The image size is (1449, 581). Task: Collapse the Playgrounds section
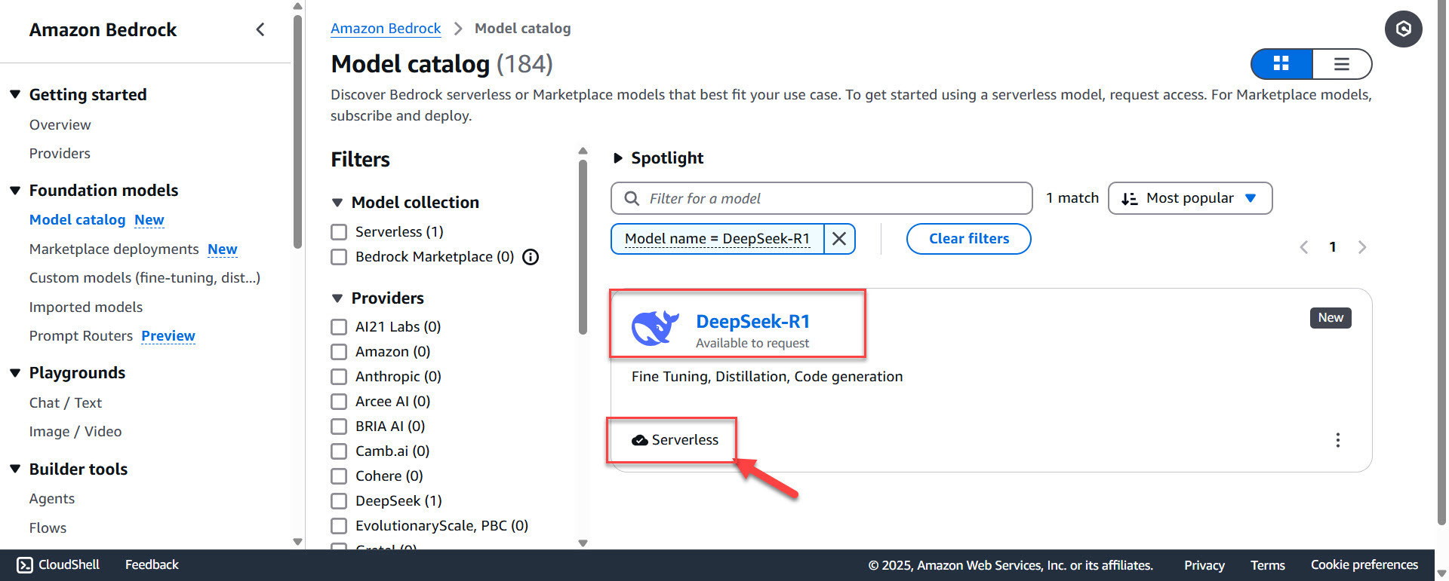[15, 373]
